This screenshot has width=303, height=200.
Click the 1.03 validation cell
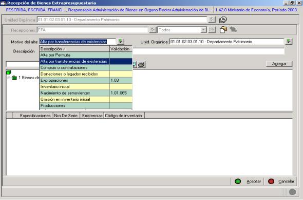coord(121,80)
